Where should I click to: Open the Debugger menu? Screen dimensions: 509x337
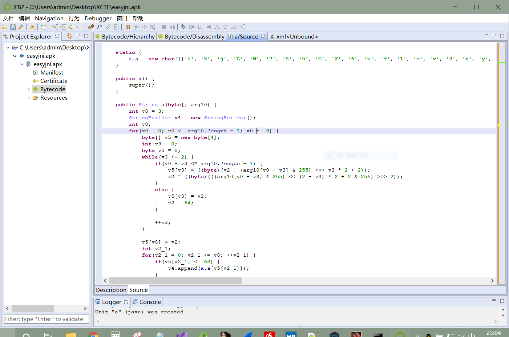click(98, 18)
